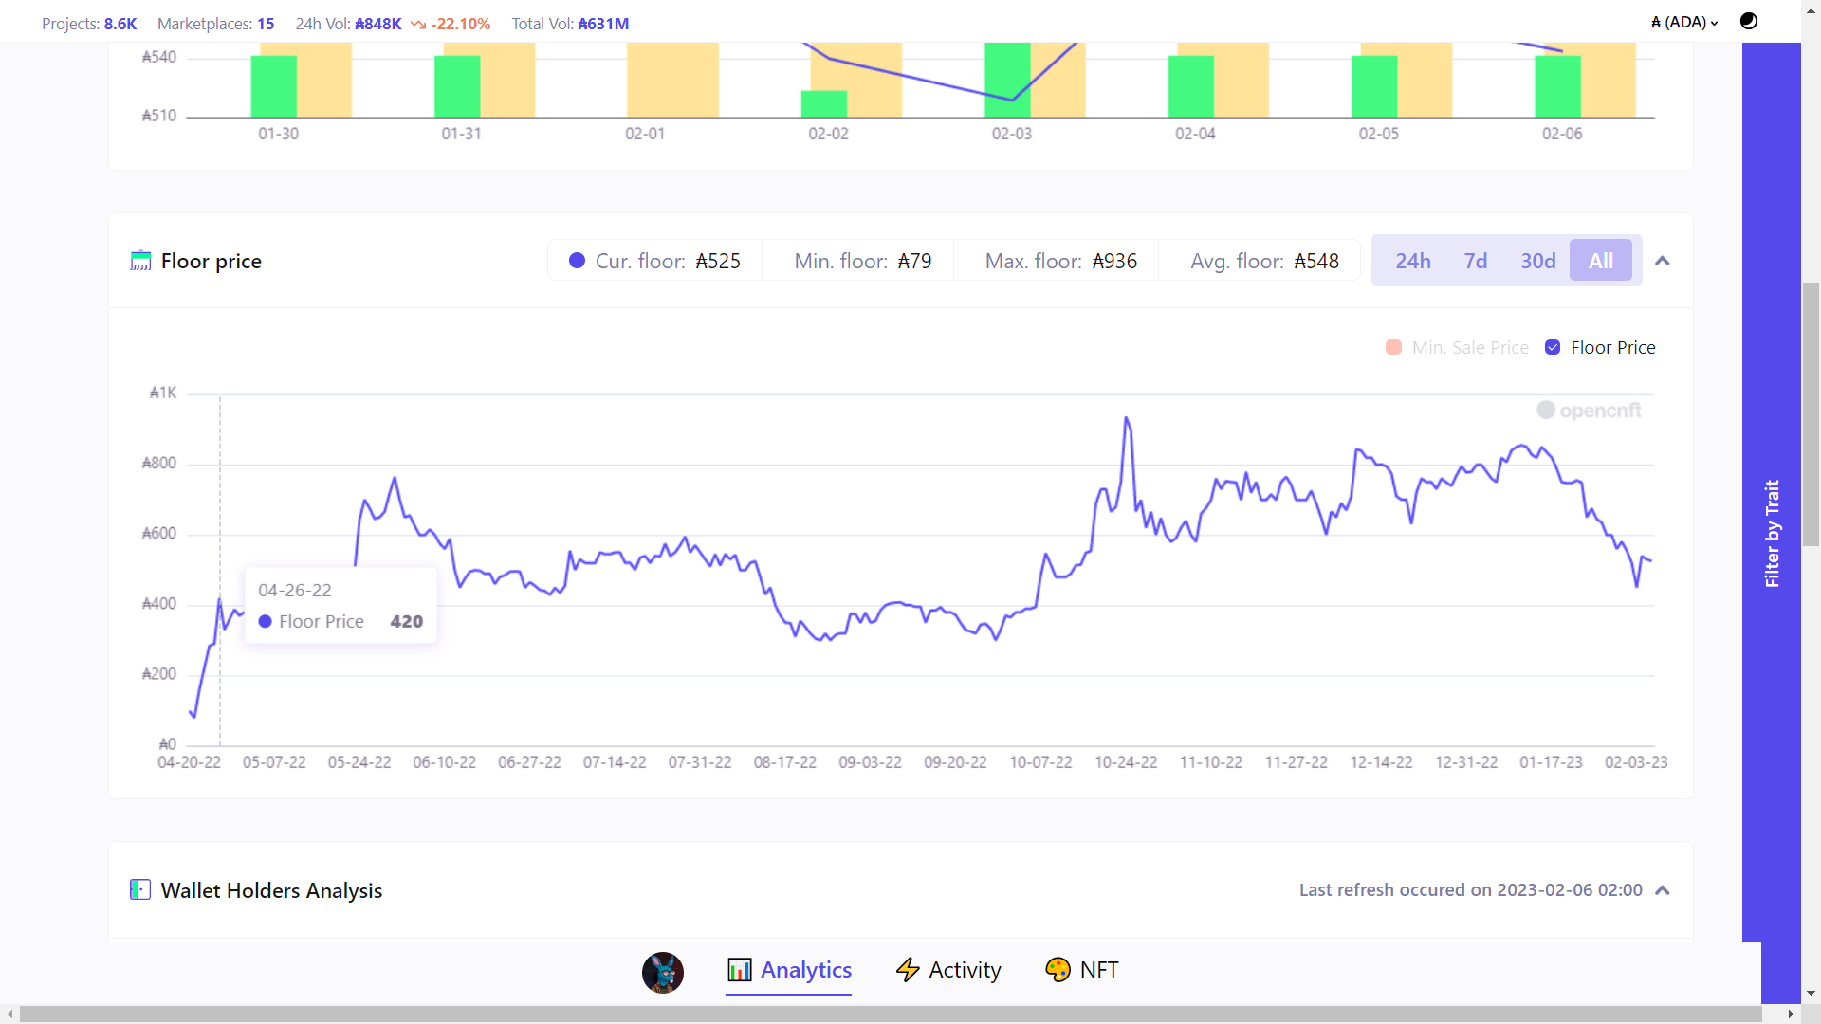The width and height of the screenshot is (1821, 1024).
Task: Open the Filter by Trait sidebar
Action: click(x=1771, y=533)
